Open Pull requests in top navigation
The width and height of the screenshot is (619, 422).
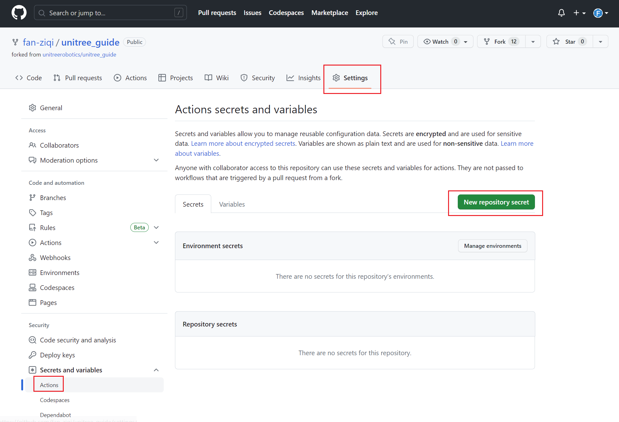[x=217, y=13]
